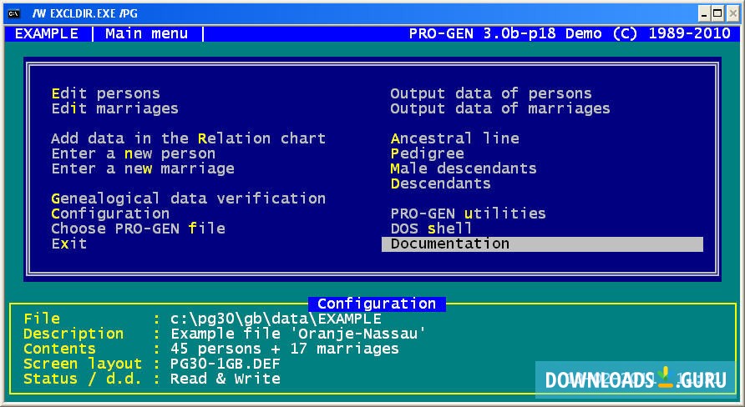This screenshot has width=745, height=407.
Task: Open Output data of persons
Action: click(x=491, y=93)
